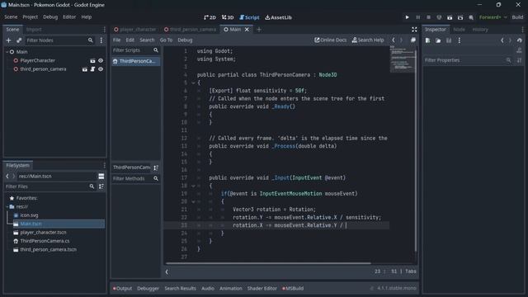Instantiate child scene link icon

click(x=19, y=40)
